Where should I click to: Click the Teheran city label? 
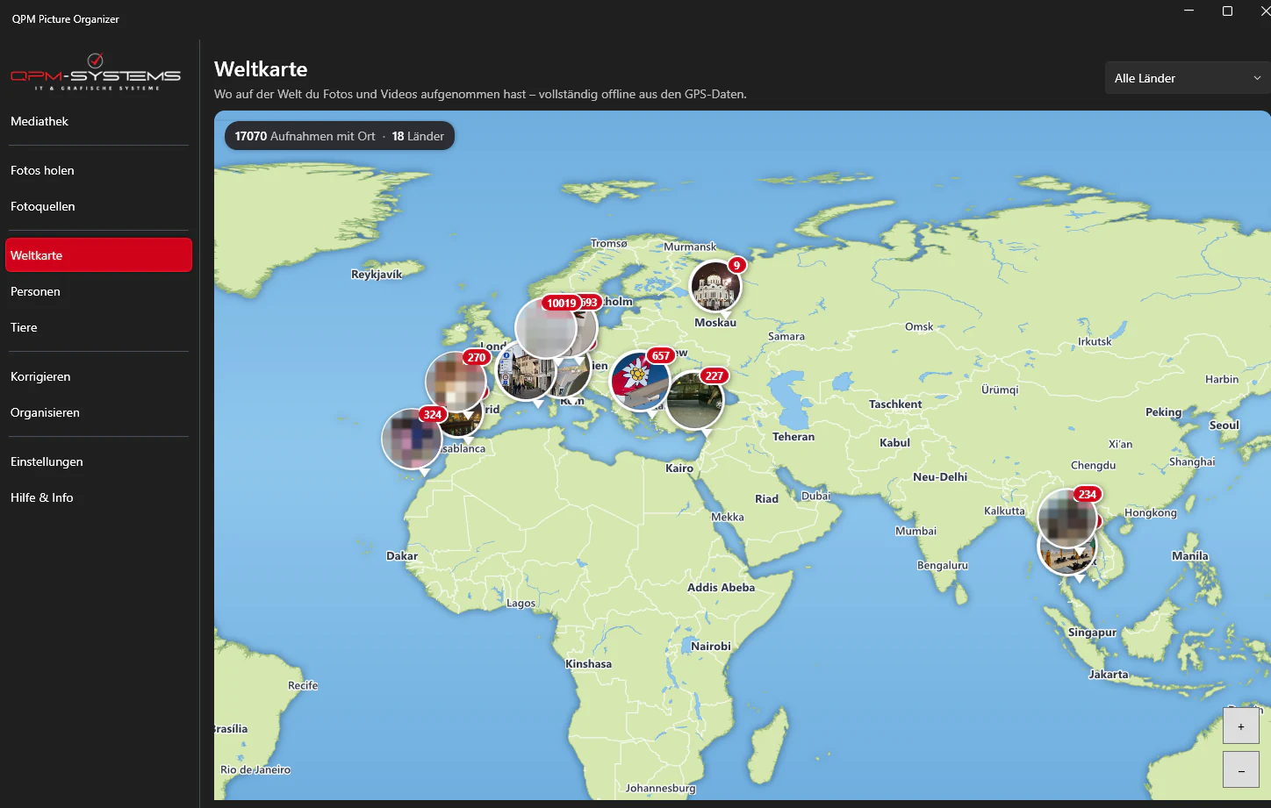793,436
